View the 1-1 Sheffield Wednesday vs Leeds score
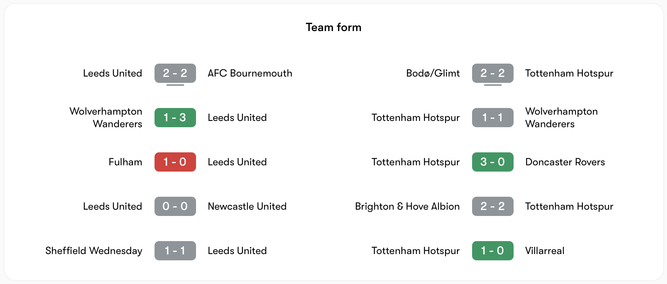The width and height of the screenshot is (667, 284). coord(175,251)
